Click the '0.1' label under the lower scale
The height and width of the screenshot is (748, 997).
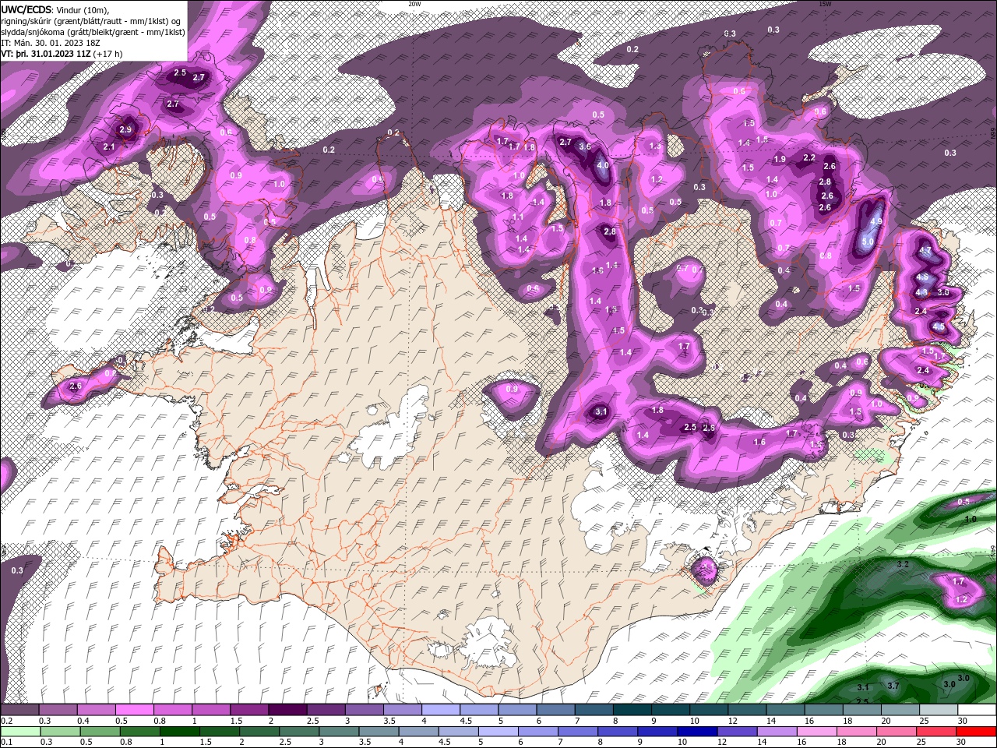[5, 742]
